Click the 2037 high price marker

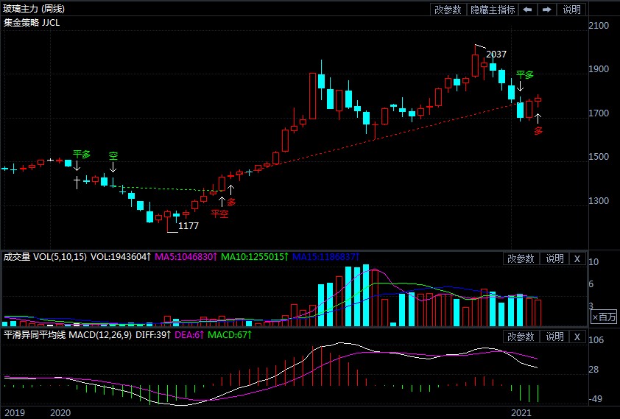tap(496, 54)
